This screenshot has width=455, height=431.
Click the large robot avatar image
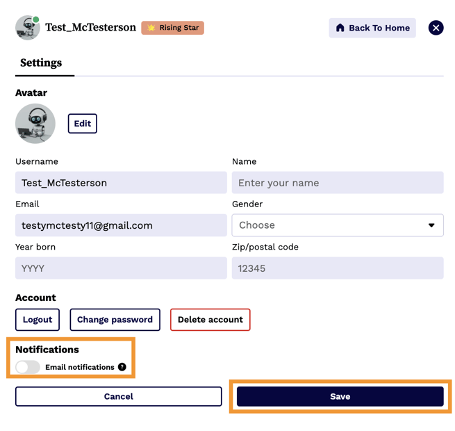35,124
